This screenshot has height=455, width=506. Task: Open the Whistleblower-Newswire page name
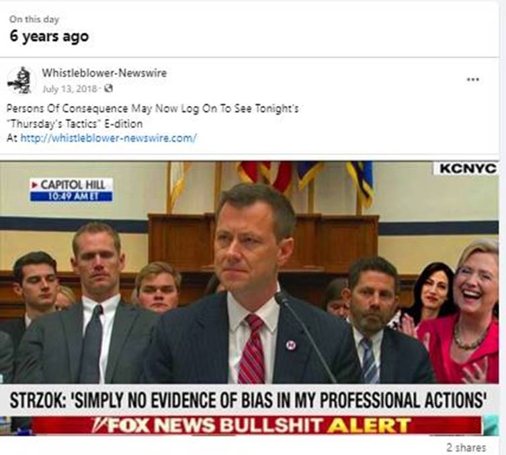coord(104,73)
